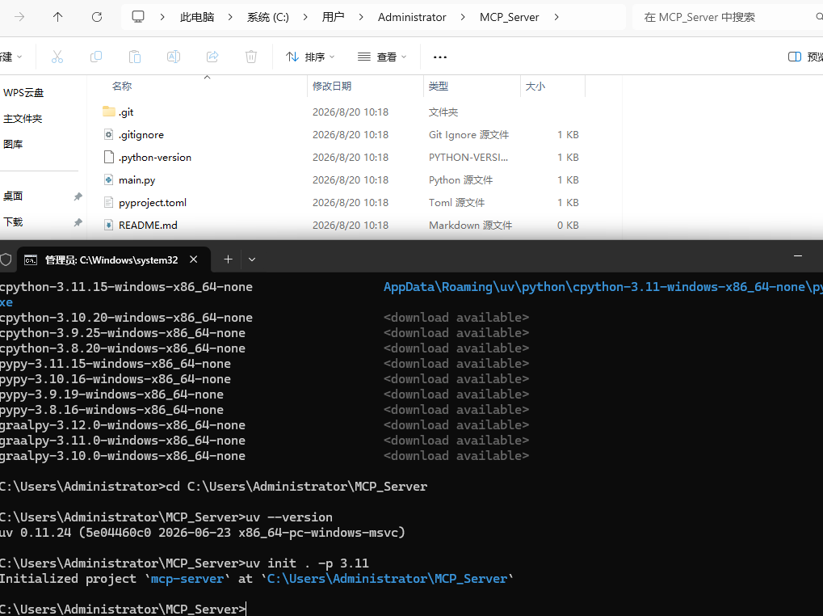The image size is (823, 616).
Task: Click 用户 breadcrumb
Action: [333, 17]
